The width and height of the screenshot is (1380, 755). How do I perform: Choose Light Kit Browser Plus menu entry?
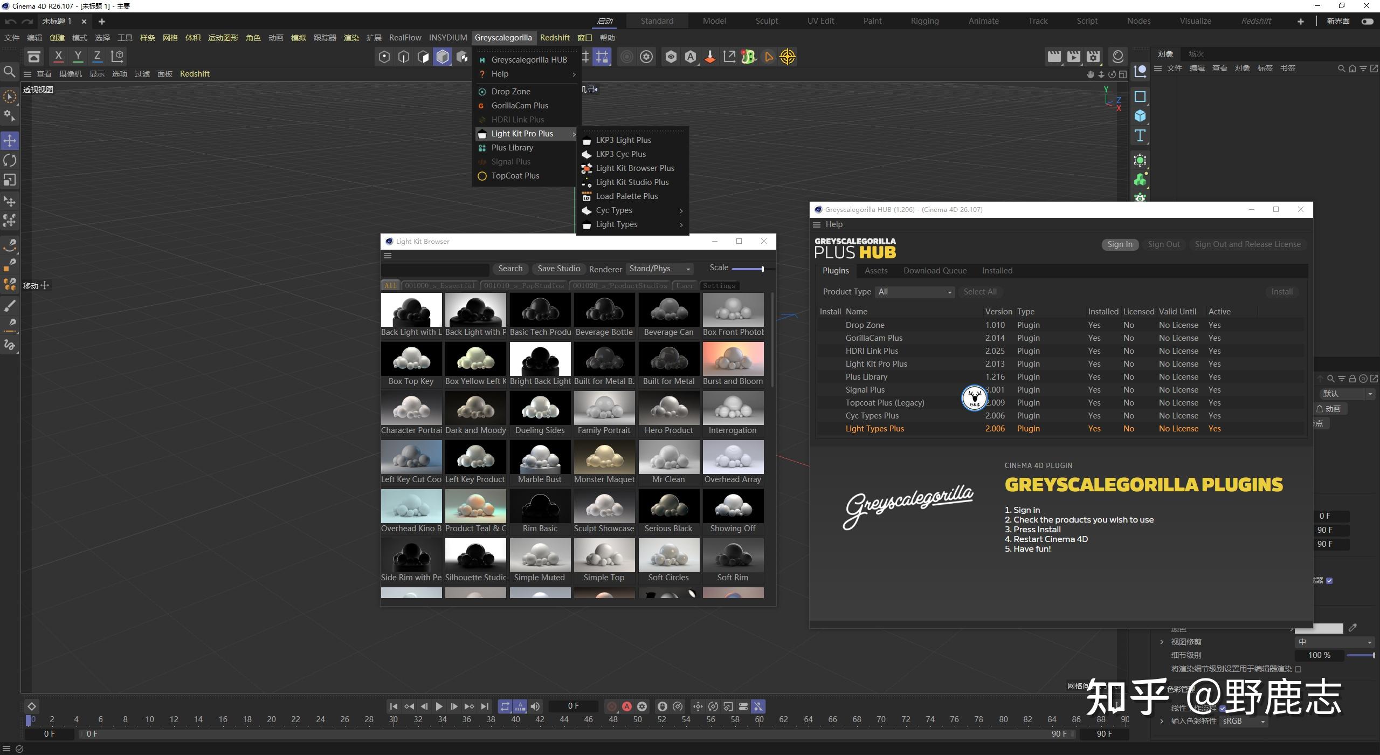point(634,168)
